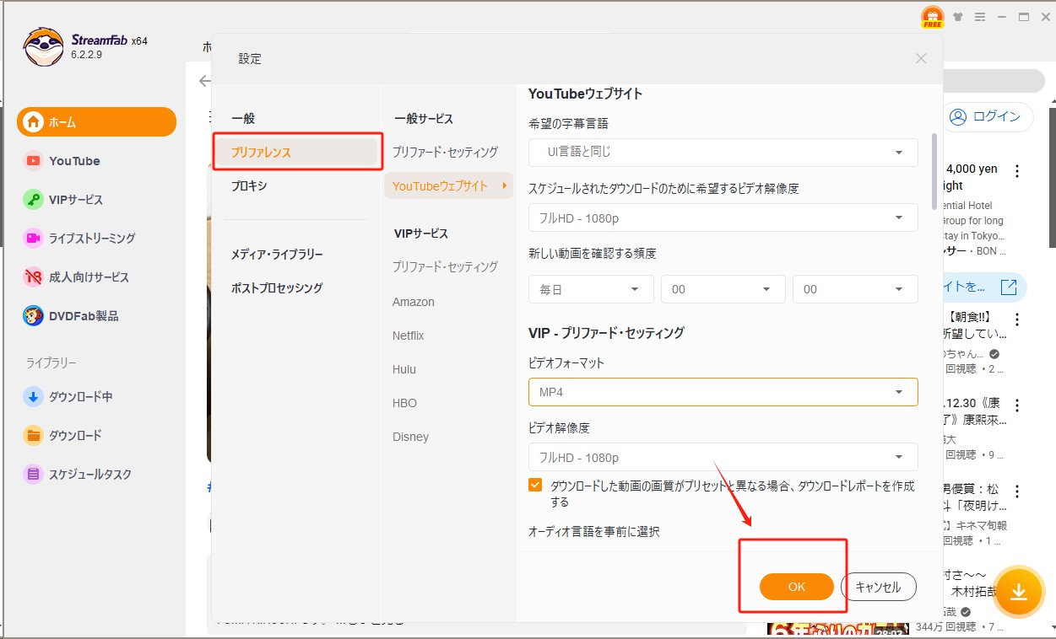Select Netflix service settings

[409, 336]
